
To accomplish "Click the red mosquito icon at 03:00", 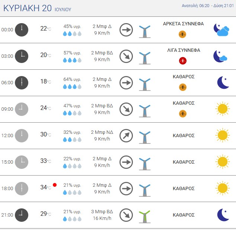I will coord(182,61).
